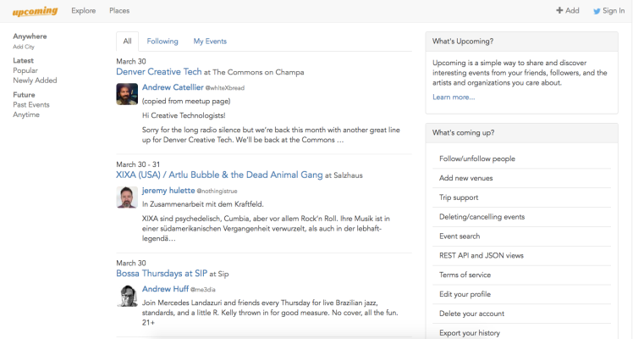Click Sign In text
Viewport: 633px width, 339px height.
tap(614, 11)
